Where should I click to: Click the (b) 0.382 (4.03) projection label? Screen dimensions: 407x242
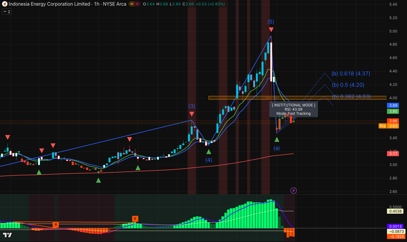(351, 96)
